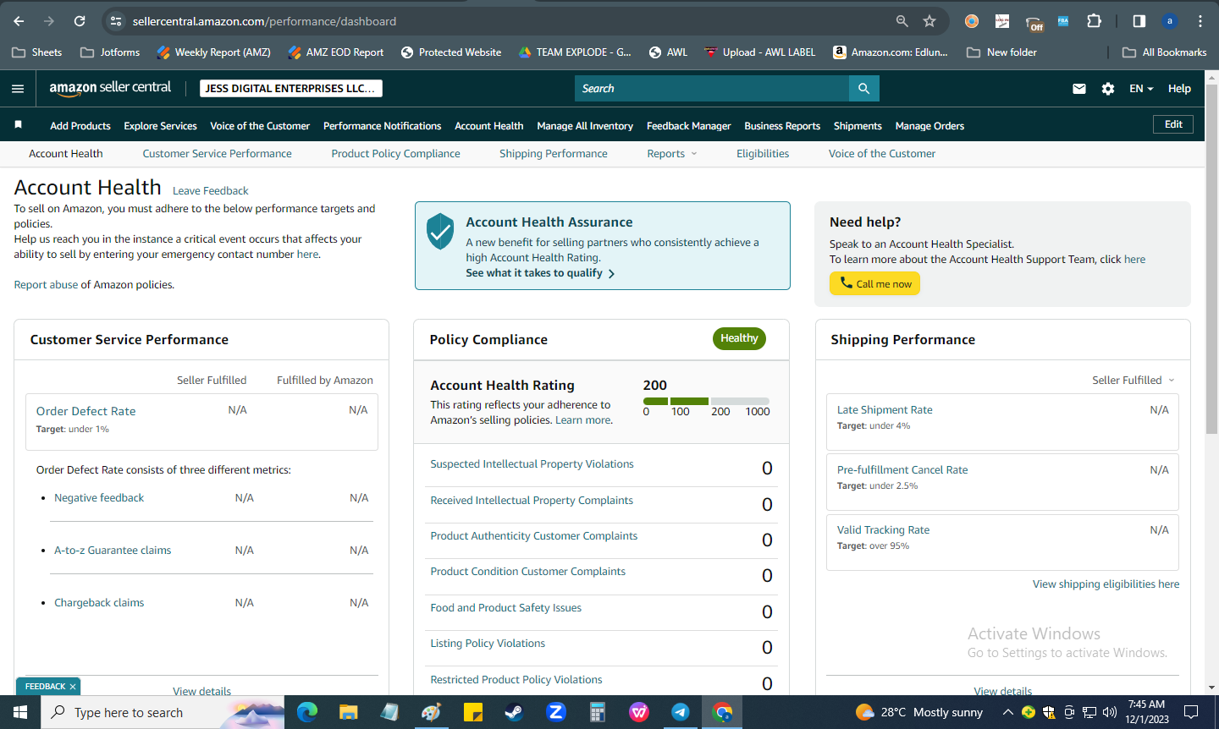Open the EN language dropdown
The height and width of the screenshot is (729, 1219).
click(1141, 88)
